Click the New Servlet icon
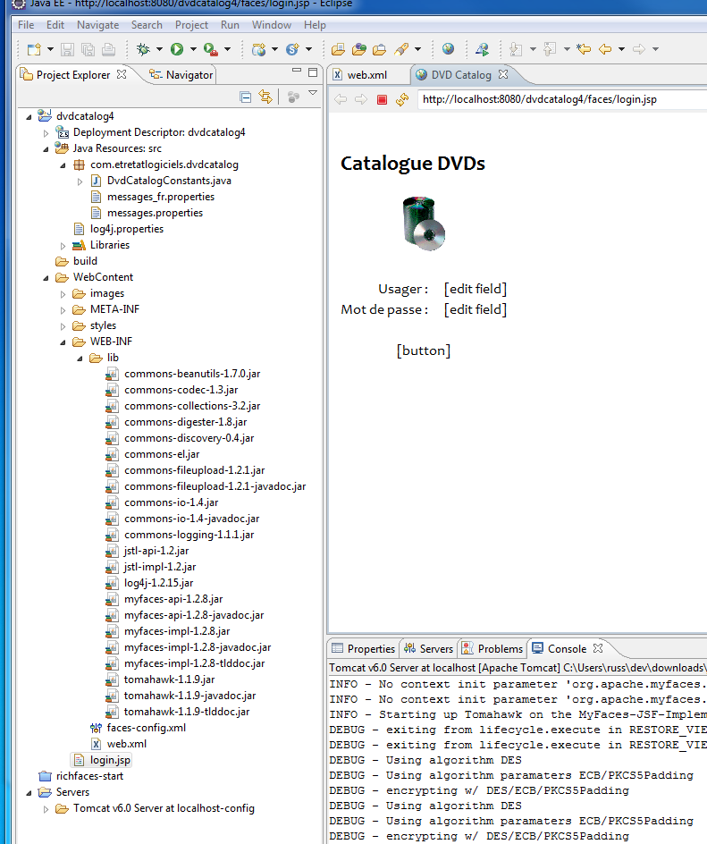The image size is (707, 844). click(x=292, y=49)
